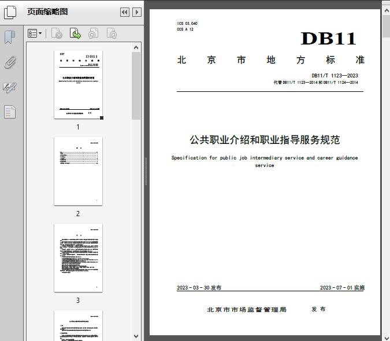
Task: Select page 3 thumbnail
Action: [78, 258]
